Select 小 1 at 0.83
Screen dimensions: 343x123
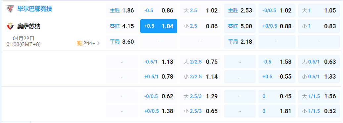319,26
